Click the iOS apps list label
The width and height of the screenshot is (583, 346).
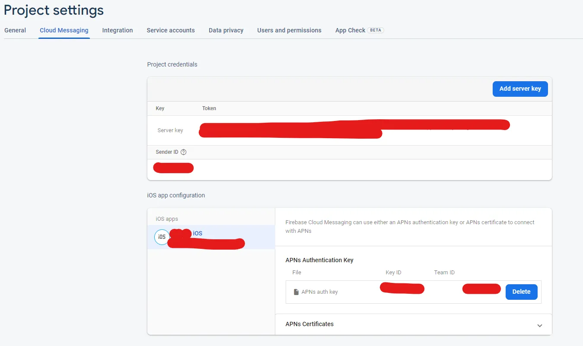(x=167, y=219)
